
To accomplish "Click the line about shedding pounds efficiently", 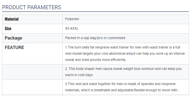I will [x=96, y=60].
